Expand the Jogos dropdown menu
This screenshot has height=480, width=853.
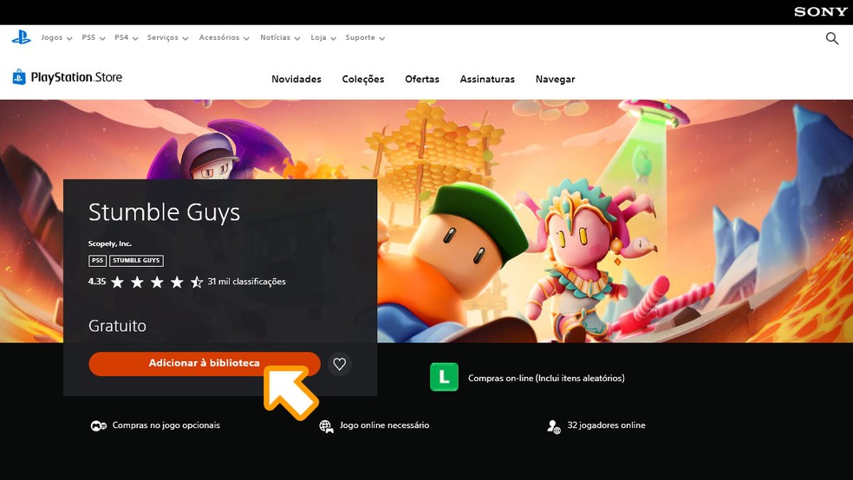tap(56, 37)
